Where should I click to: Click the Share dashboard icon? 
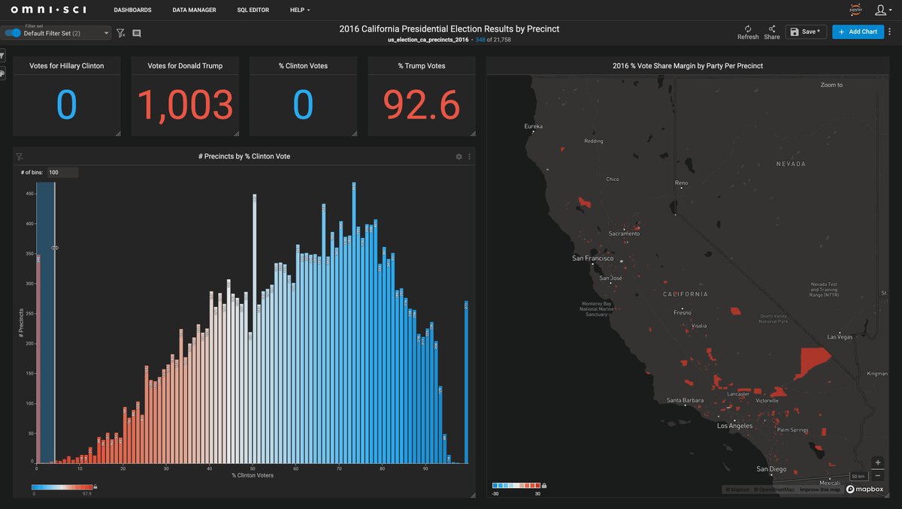(772, 29)
